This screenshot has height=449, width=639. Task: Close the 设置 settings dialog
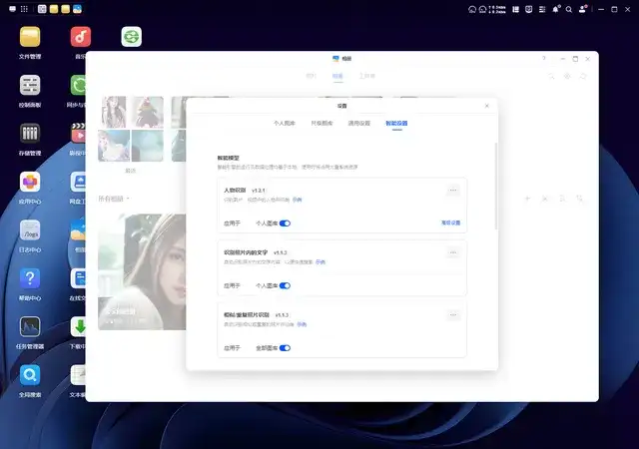(x=487, y=106)
